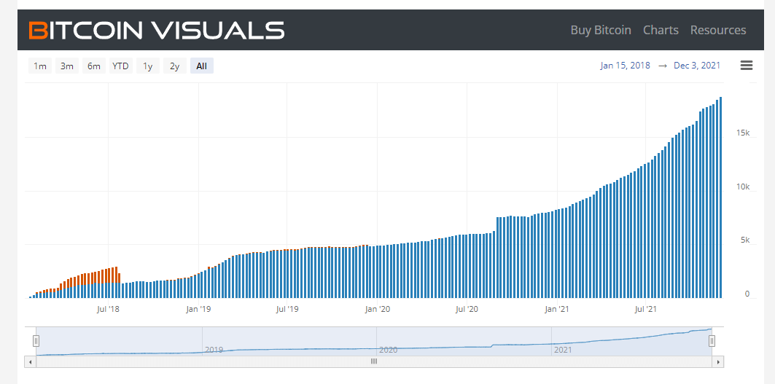Select the 1m range button
Viewport: 775px width, 384px height.
click(x=40, y=66)
